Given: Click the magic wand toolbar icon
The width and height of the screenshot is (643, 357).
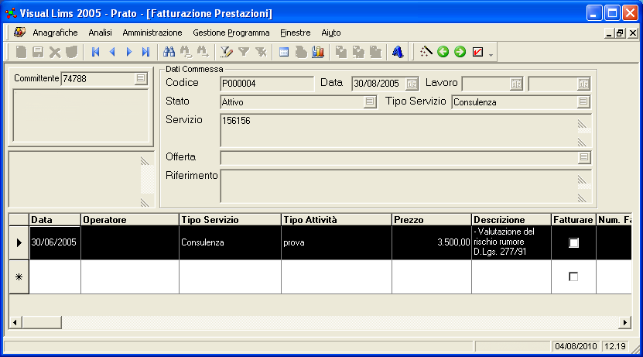Looking at the screenshot, I should click(426, 52).
